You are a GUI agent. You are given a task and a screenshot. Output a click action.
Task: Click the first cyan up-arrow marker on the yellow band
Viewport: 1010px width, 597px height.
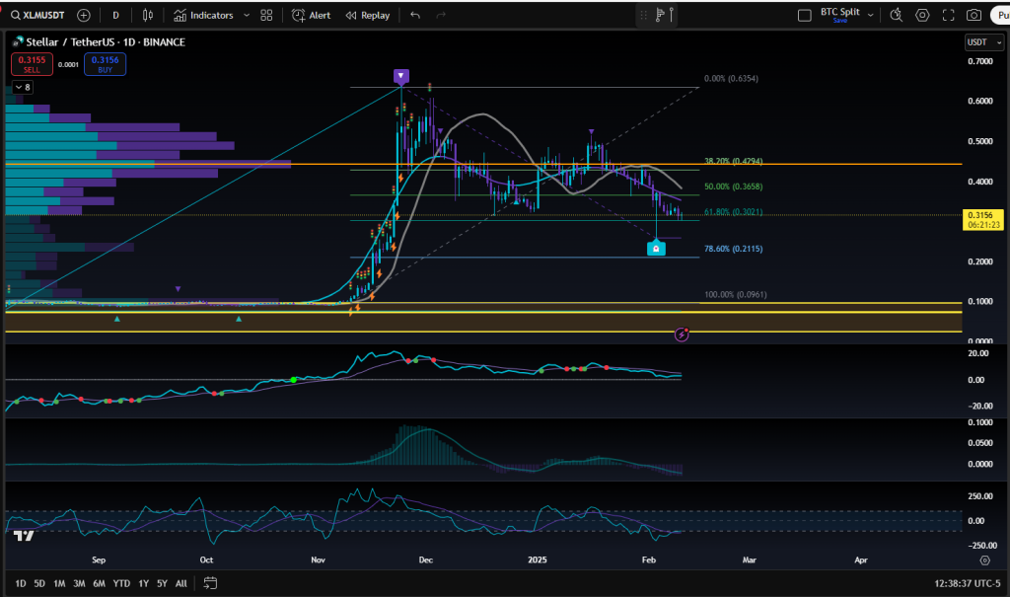point(117,319)
